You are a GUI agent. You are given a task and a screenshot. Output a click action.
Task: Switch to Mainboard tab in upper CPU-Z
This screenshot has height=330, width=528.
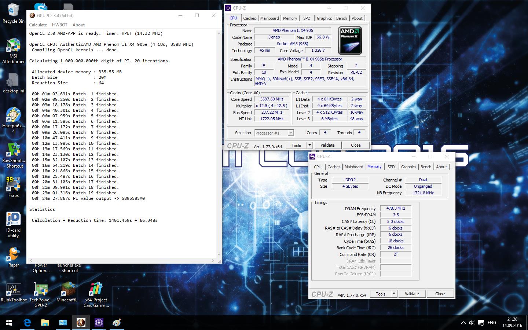click(x=269, y=18)
